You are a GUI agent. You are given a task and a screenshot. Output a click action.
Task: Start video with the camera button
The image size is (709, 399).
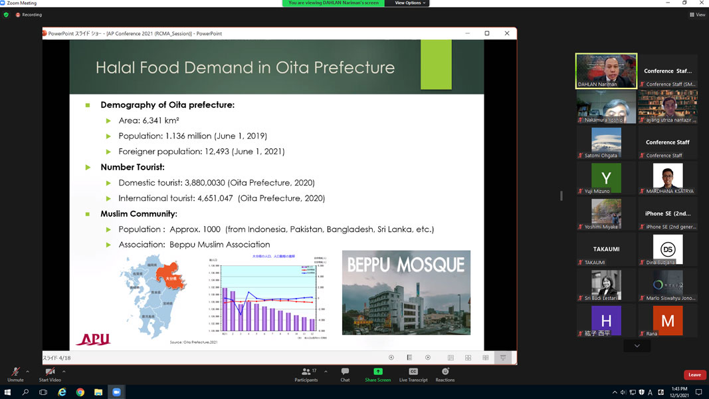tap(50, 374)
